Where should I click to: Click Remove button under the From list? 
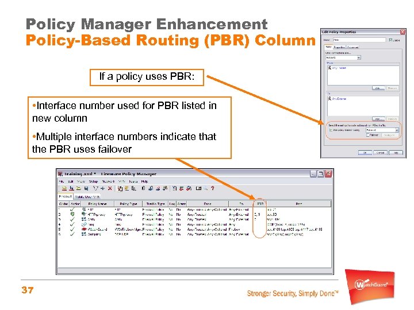pos(392,88)
